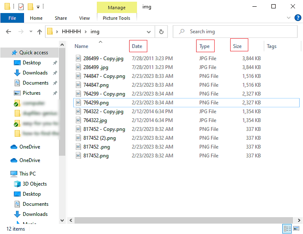
Task: Select the Manage contextual tab
Action: [x=117, y=8]
